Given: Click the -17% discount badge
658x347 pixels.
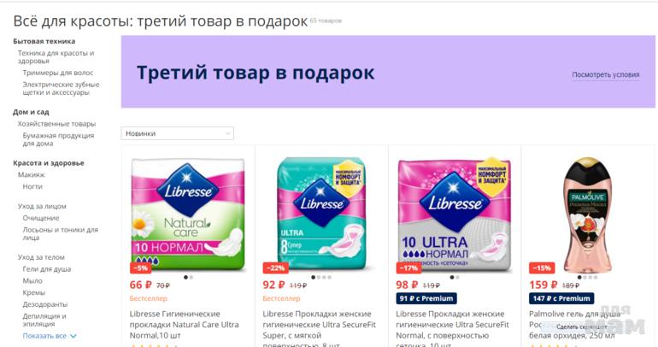Looking at the screenshot, I should coord(408,268).
